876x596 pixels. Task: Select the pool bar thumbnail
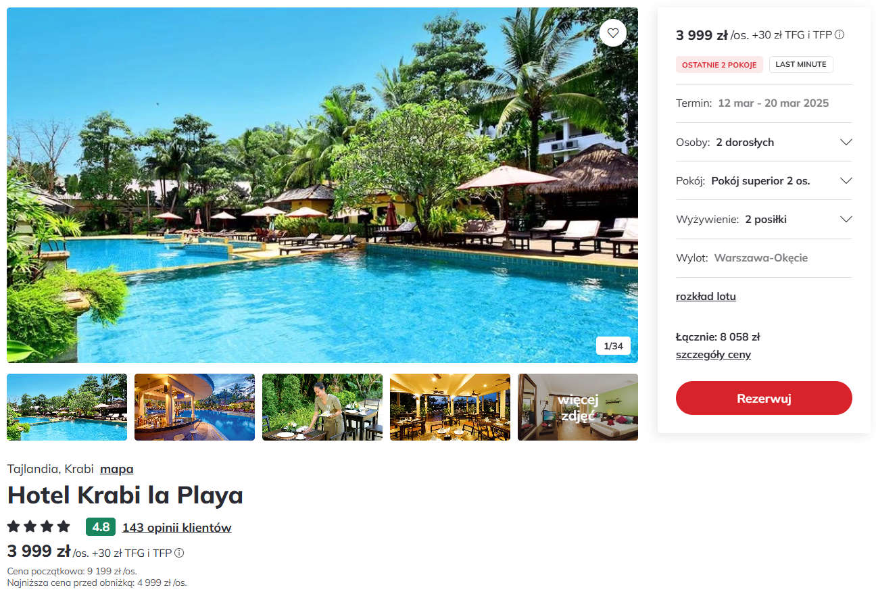click(195, 407)
